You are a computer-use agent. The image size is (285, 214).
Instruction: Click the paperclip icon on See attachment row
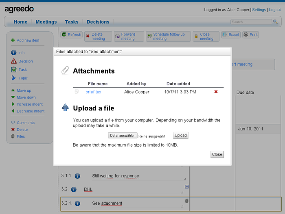pyautogui.click(x=187, y=201)
